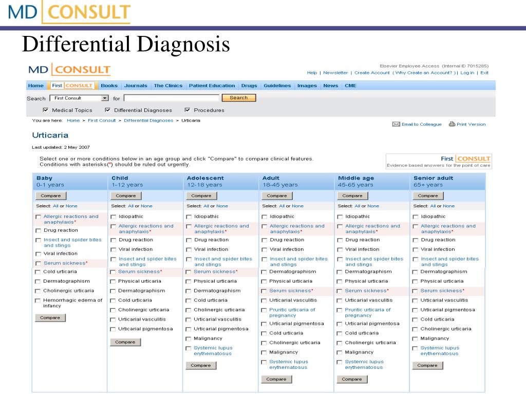Open Systemic lupus erythematosus link under Middle age
This screenshot has width=526, height=394.
[x=364, y=365]
